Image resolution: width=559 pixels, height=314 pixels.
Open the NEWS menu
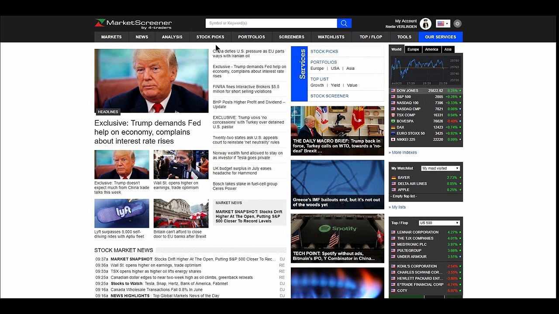pyautogui.click(x=142, y=37)
